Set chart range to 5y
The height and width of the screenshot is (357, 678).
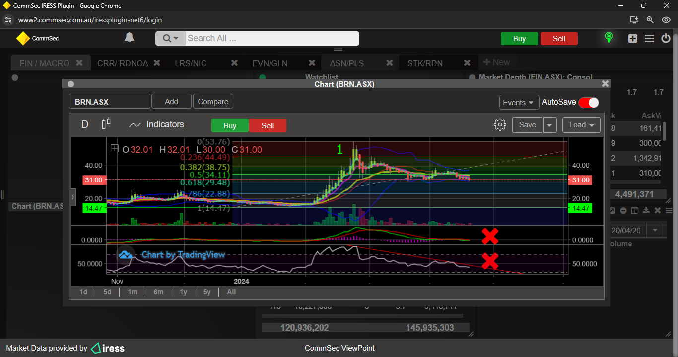pyautogui.click(x=207, y=292)
